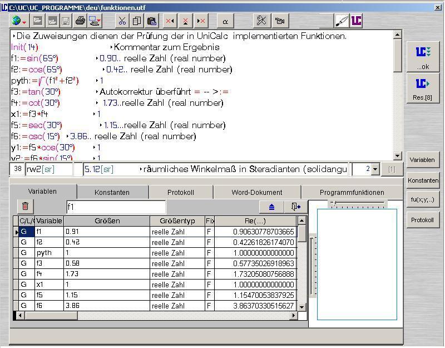Click the scissors cut icon
Viewport: 445px width, 348px height.
click(x=122, y=21)
